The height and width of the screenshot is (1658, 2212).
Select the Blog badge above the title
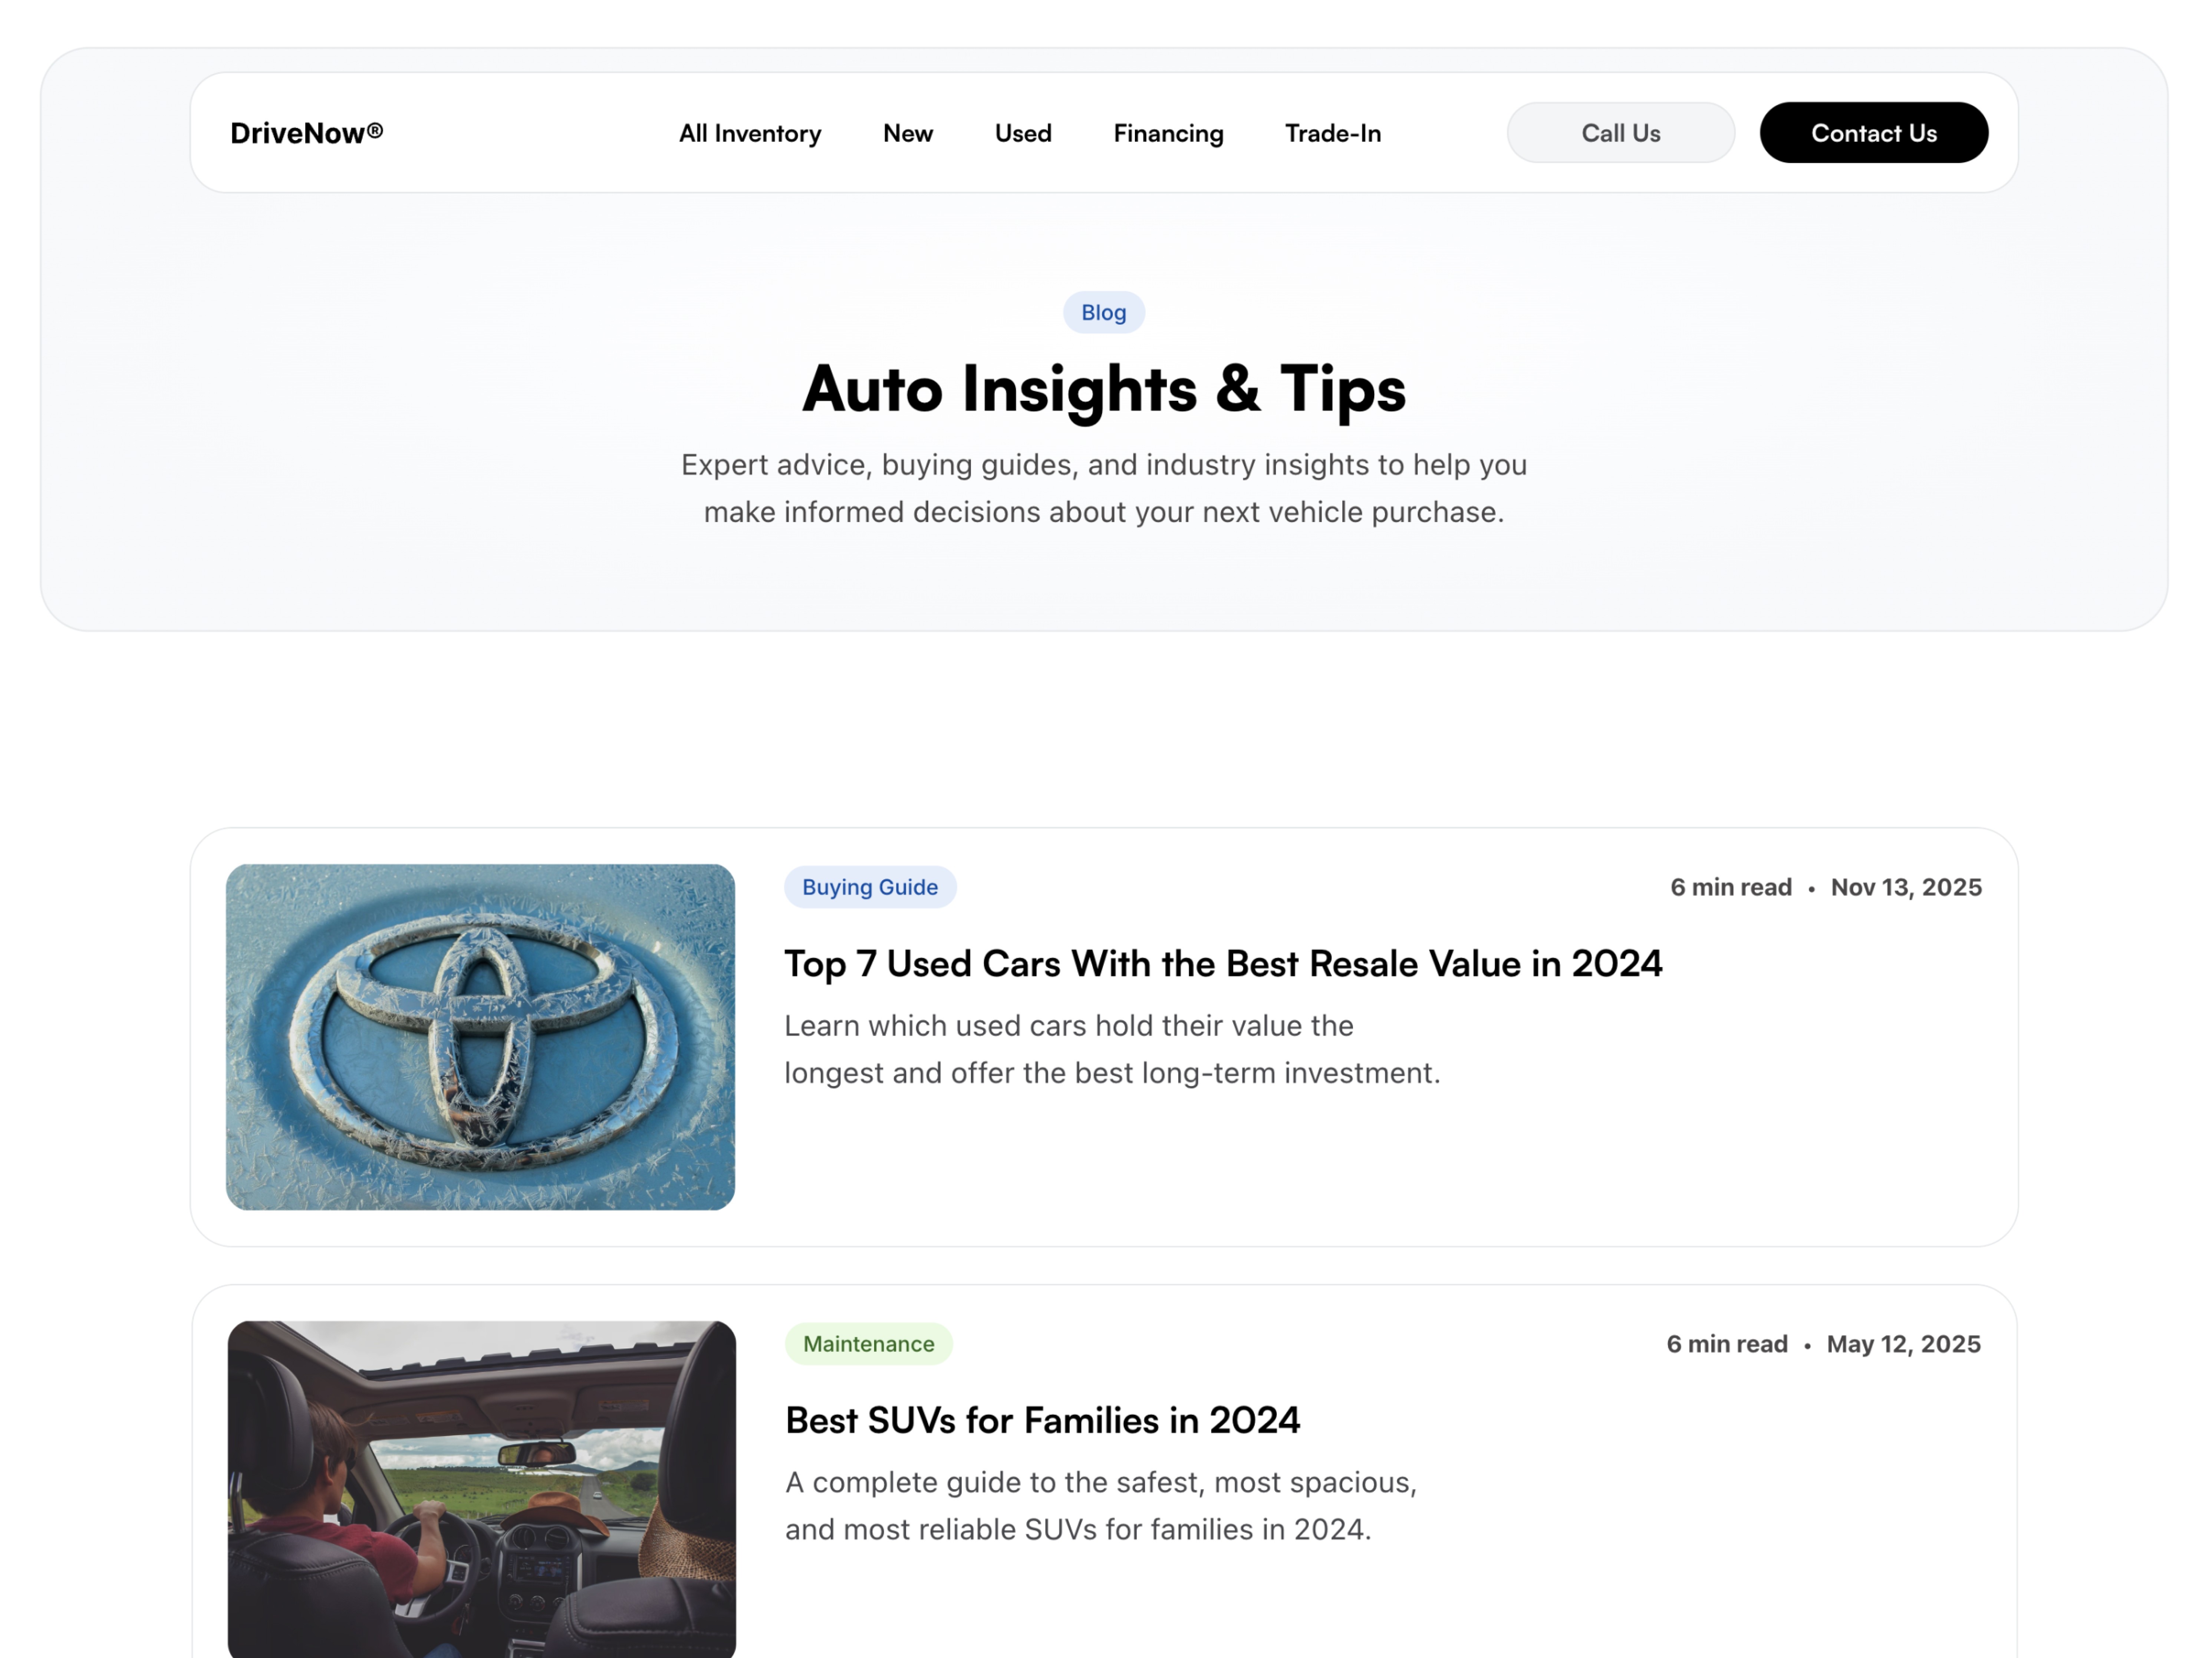[1103, 312]
